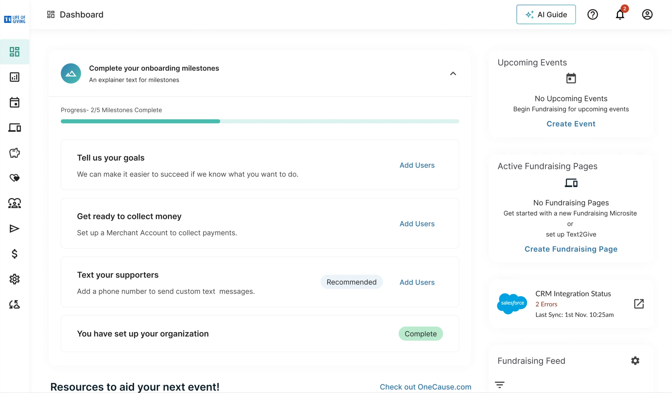Open the Events calendar sidebar icon
This screenshot has height=393, width=672.
14,102
